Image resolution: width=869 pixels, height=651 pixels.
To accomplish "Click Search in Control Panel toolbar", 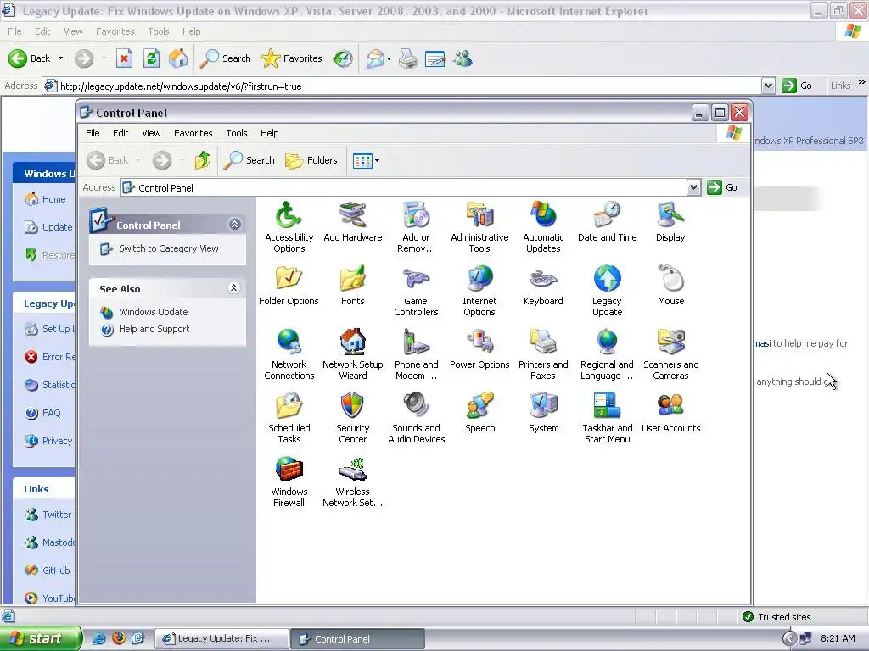I will pyautogui.click(x=249, y=160).
